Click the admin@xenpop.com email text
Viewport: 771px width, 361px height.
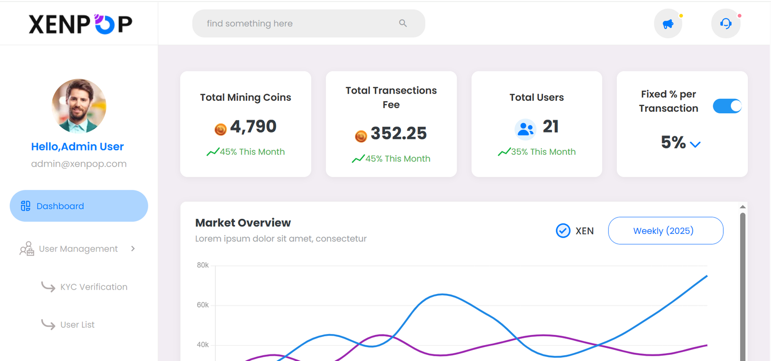79,164
